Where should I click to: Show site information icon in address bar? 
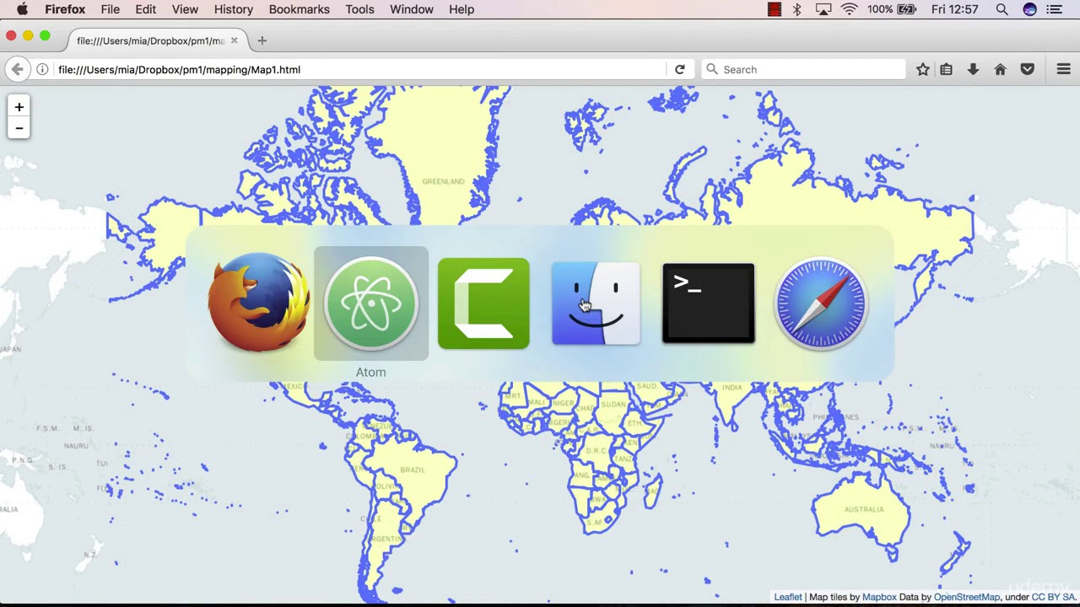pos(42,69)
